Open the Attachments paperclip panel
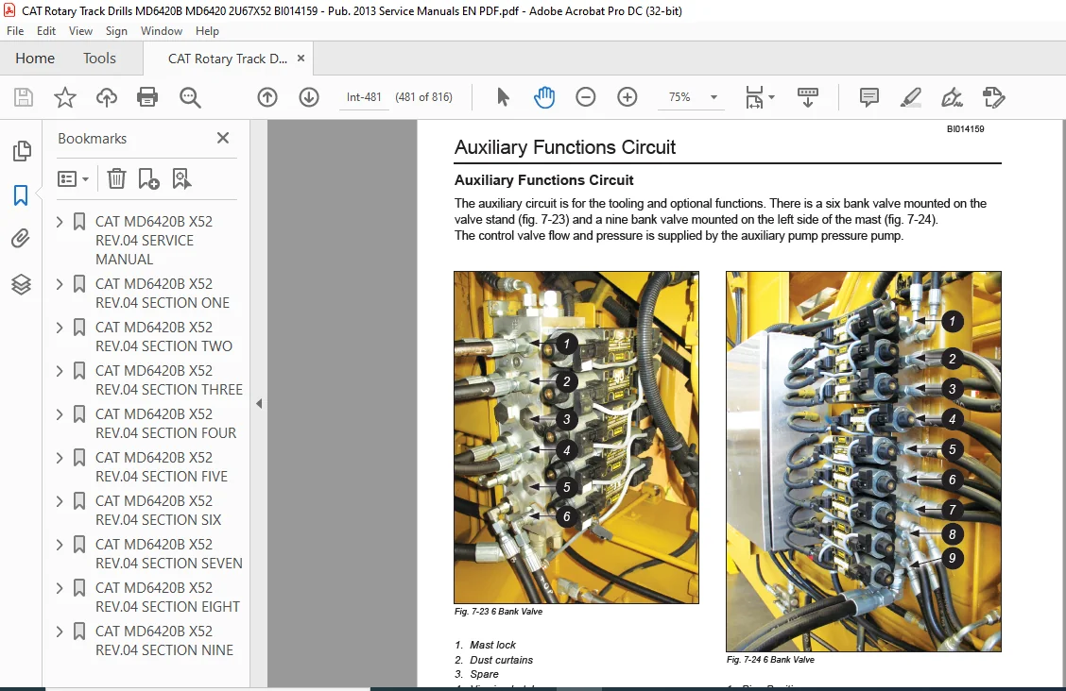Screen dimensions: 1066x691 click(21, 239)
